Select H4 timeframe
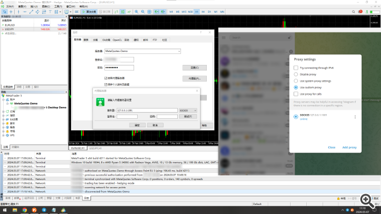Viewport: 381px width, 214px height. [203, 12]
